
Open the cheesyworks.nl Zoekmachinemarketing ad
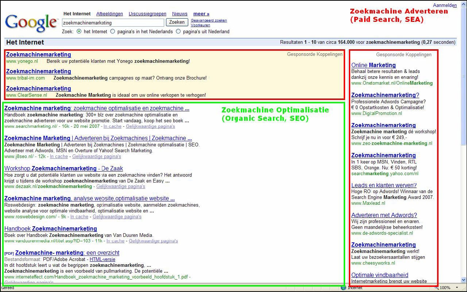[x=383, y=245]
